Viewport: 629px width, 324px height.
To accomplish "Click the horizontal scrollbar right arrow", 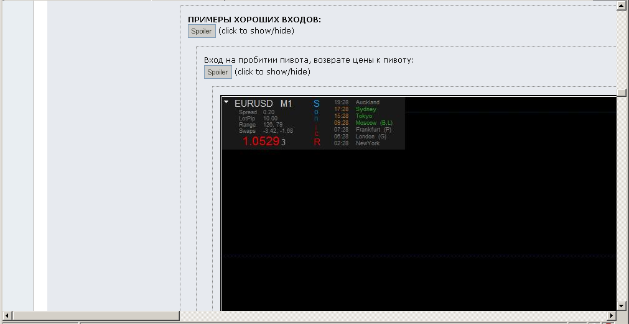I will [612, 316].
